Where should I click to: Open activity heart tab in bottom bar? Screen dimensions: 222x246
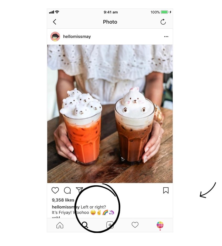tap(135, 225)
